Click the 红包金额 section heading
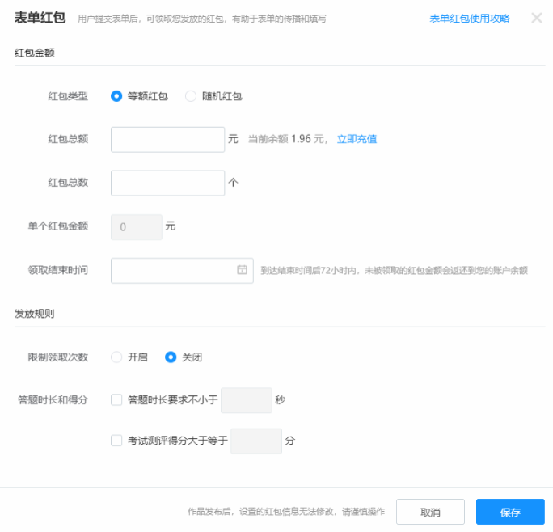The width and height of the screenshot is (553, 532). click(x=35, y=53)
